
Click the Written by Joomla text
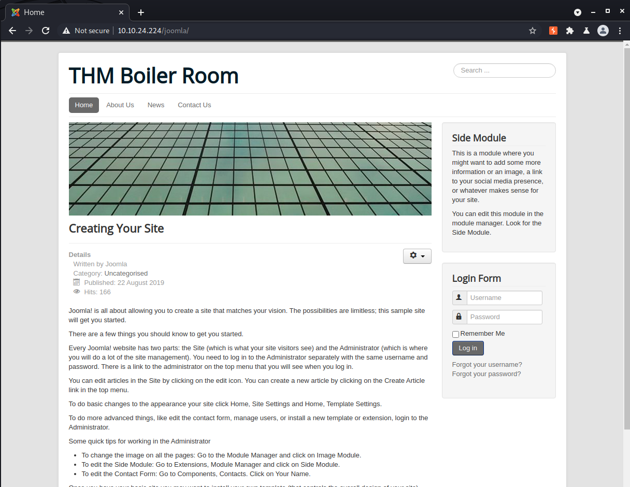point(101,264)
